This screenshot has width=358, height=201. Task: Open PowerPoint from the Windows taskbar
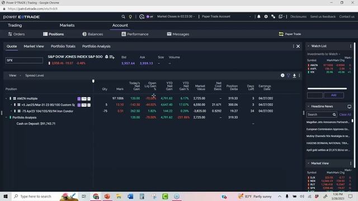[x=107, y=196]
